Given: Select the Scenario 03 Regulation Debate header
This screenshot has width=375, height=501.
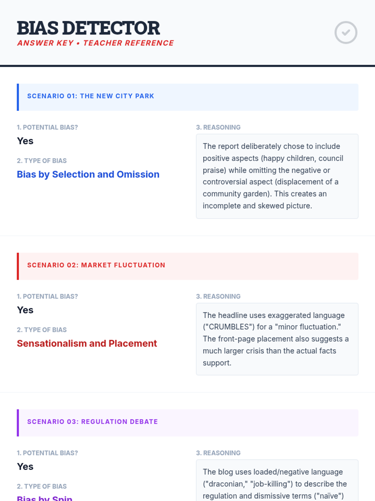Looking at the screenshot, I should click(187, 423).
